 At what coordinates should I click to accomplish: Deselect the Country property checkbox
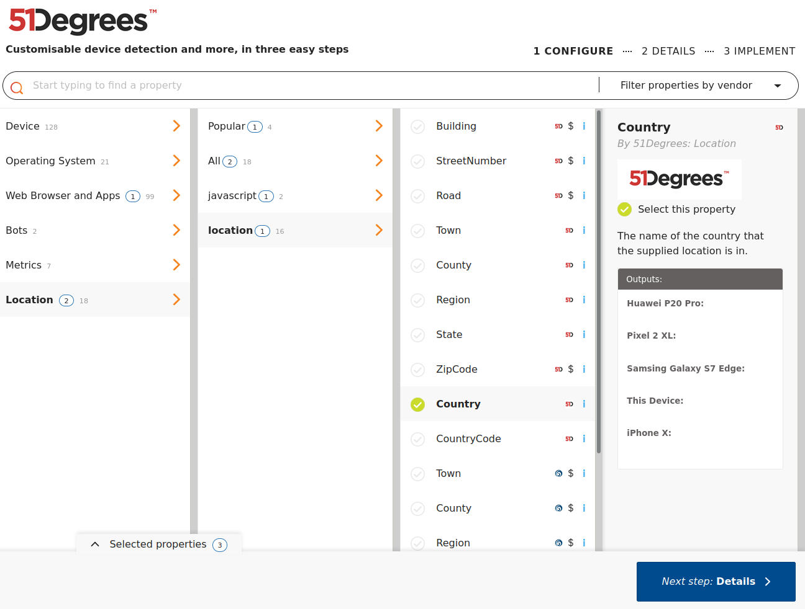click(418, 404)
